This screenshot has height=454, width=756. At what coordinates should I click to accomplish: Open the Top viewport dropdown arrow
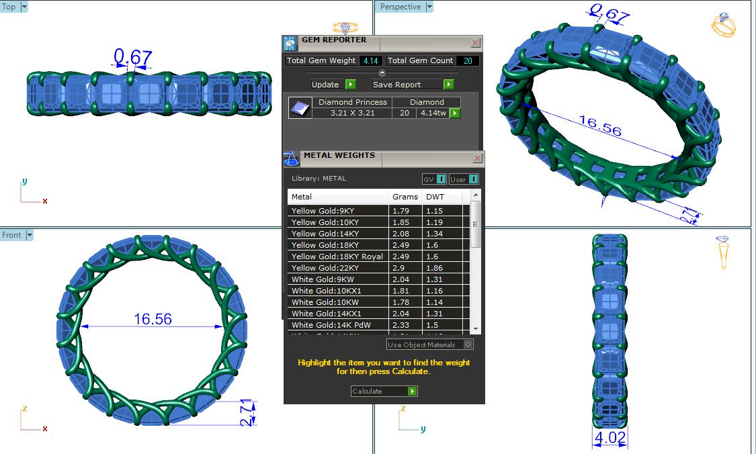tap(24, 7)
